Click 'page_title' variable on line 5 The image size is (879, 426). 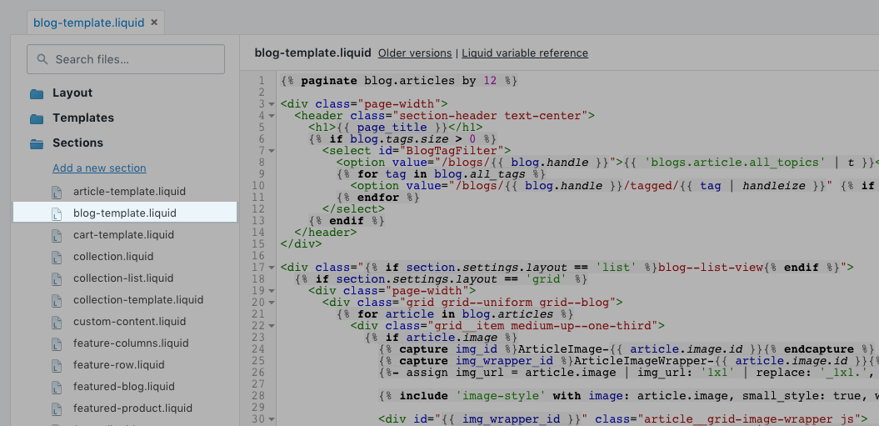click(392, 128)
